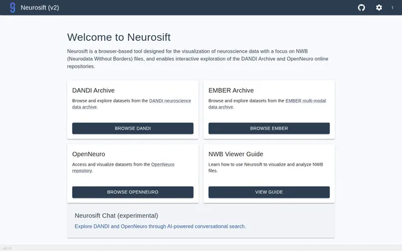Viewport: 402px width, 251px height.
Task: Click the Neurosift Chat (experimental) heading
Action: coord(116,216)
